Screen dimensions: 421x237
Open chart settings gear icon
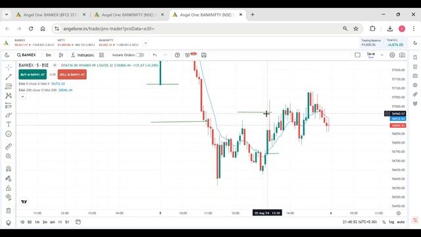(392, 55)
